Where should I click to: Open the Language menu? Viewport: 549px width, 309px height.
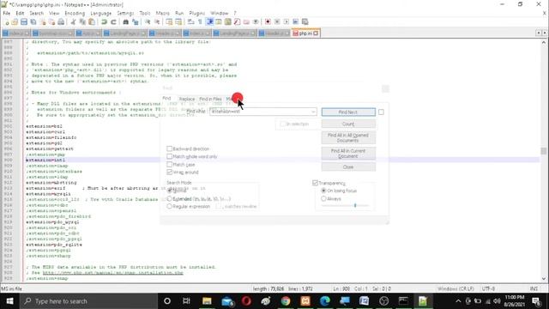tap(101, 14)
